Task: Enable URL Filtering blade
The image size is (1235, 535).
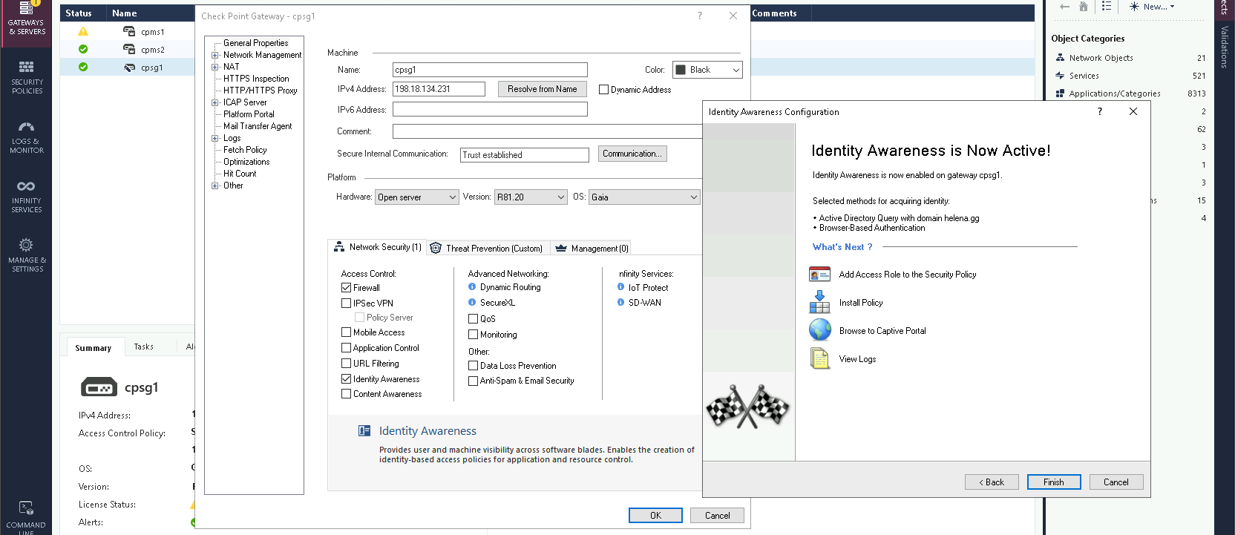Action: click(346, 364)
